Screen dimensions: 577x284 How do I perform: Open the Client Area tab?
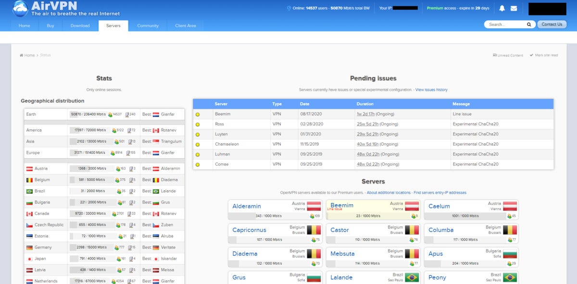186,26
